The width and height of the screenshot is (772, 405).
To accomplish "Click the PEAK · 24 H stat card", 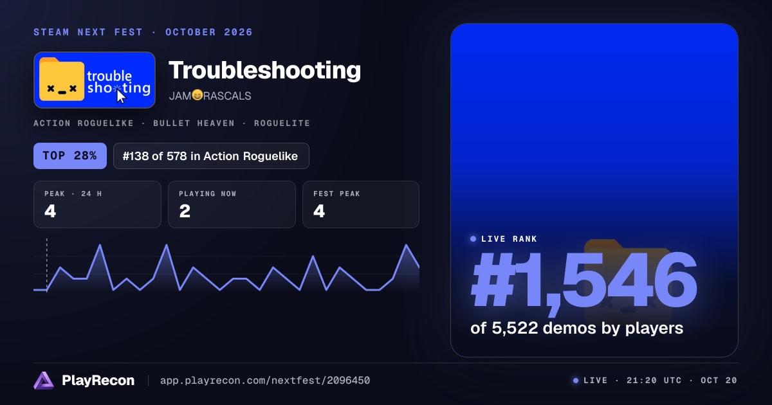I will (x=97, y=204).
